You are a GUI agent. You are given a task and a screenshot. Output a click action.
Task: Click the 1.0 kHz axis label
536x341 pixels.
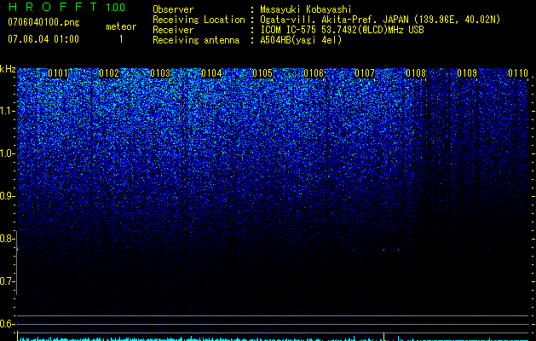(x=7, y=153)
